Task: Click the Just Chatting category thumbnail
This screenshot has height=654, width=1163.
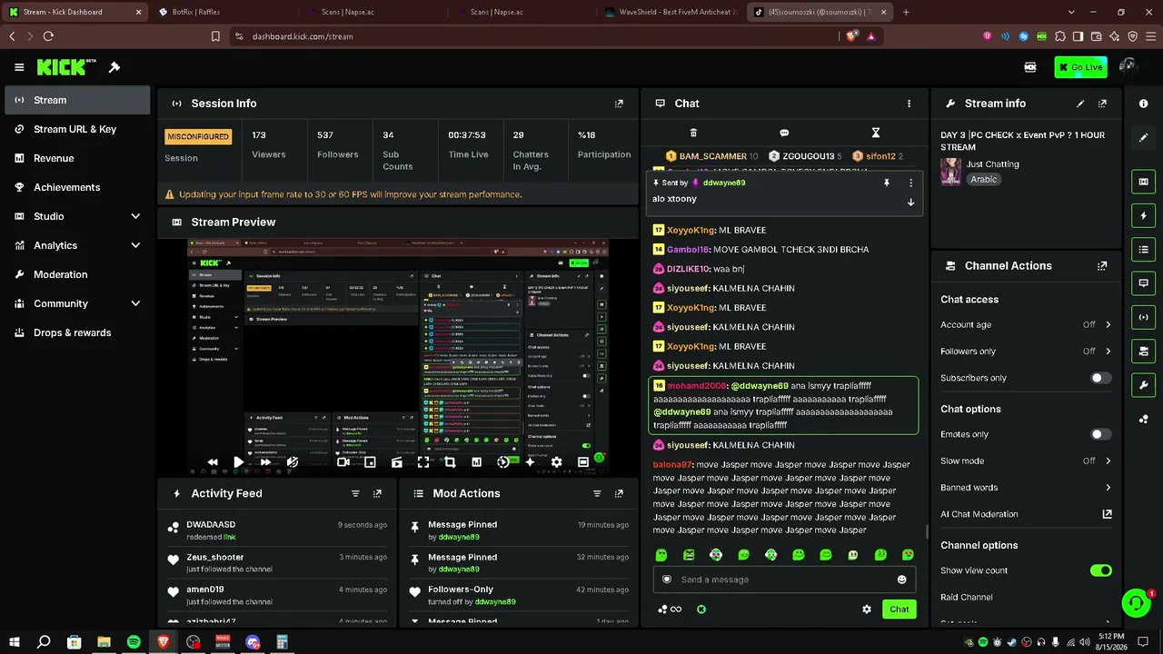Action: coord(950,172)
